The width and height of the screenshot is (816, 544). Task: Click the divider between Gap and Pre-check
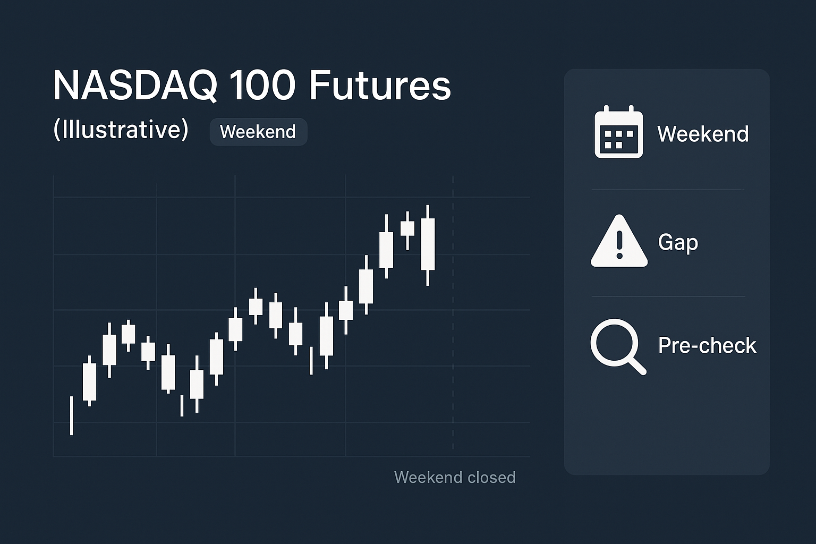(668, 296)
